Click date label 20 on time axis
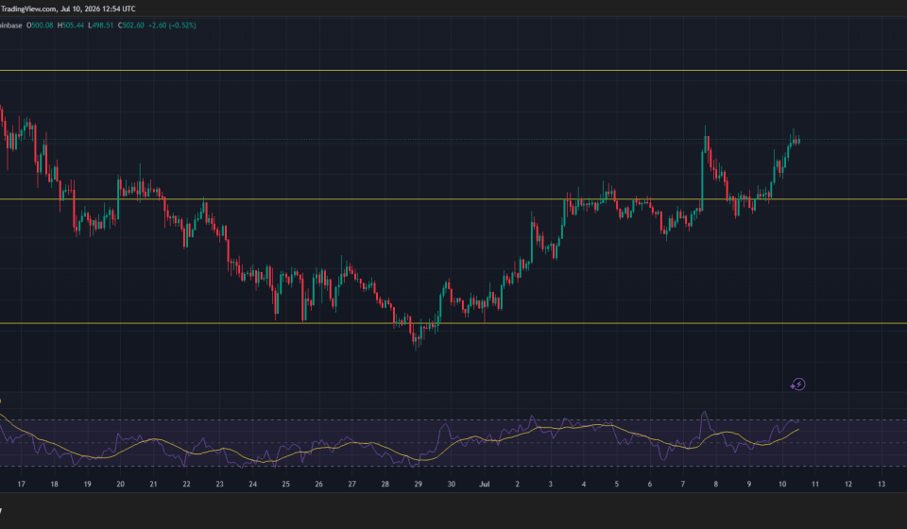 pos(120,485)
